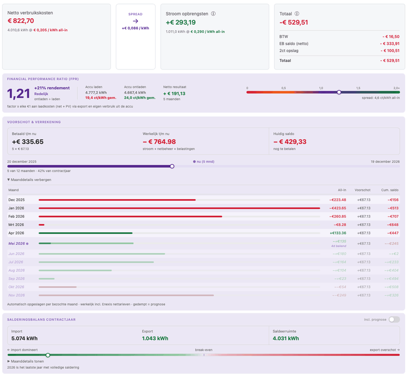Expand Maanddetails tonen in salderingsbalans section
408x374 pixels.
tap(25, 361)
